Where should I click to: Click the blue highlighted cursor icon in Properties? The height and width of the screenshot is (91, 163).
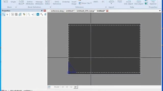[x=38, y=14]
